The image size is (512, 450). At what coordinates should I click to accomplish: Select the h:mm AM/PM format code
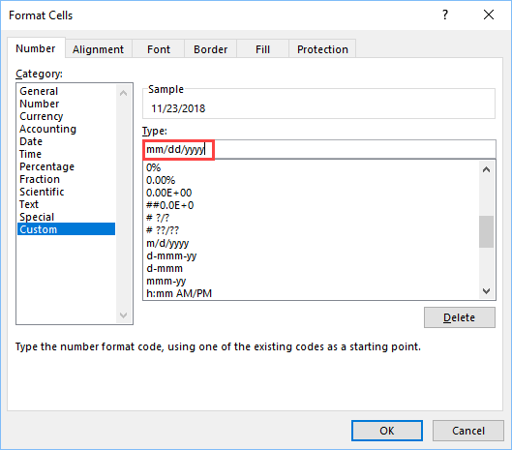click(179, 293)
